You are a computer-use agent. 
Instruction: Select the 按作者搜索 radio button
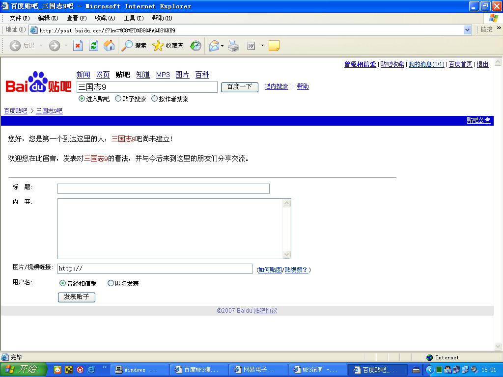[154, 99]
